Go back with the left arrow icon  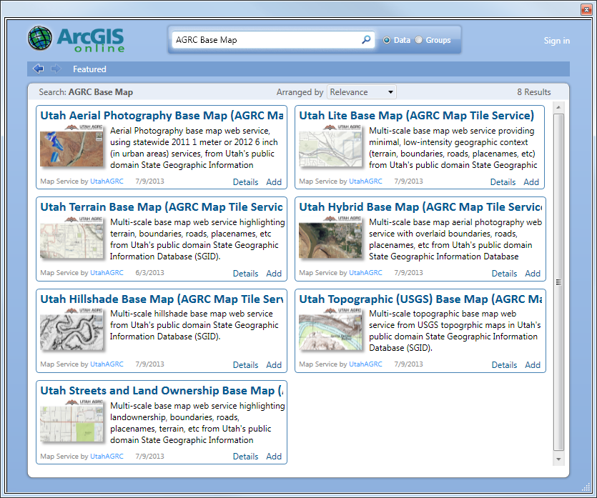pos(38,69)
